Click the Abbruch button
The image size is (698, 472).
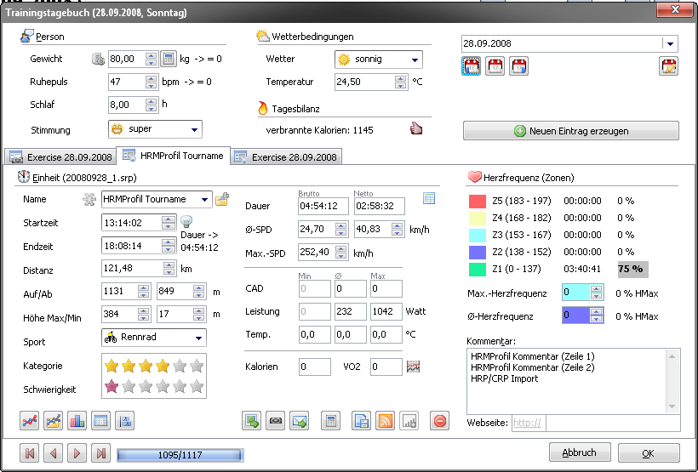tap(580, 453)
